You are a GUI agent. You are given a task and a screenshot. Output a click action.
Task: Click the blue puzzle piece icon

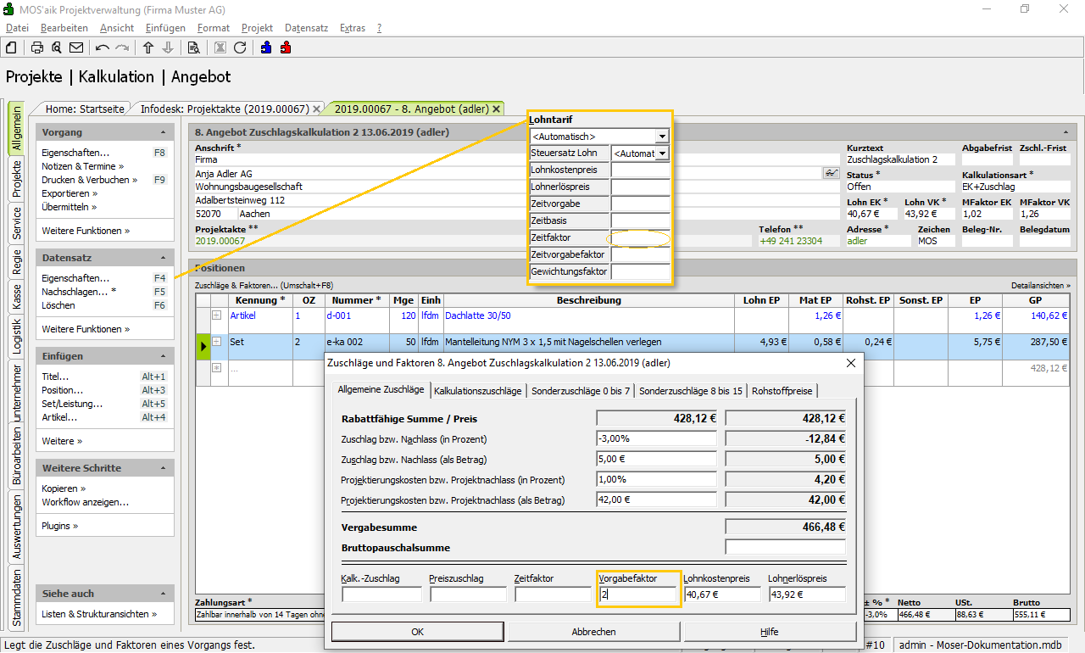[x=267, y=47]
